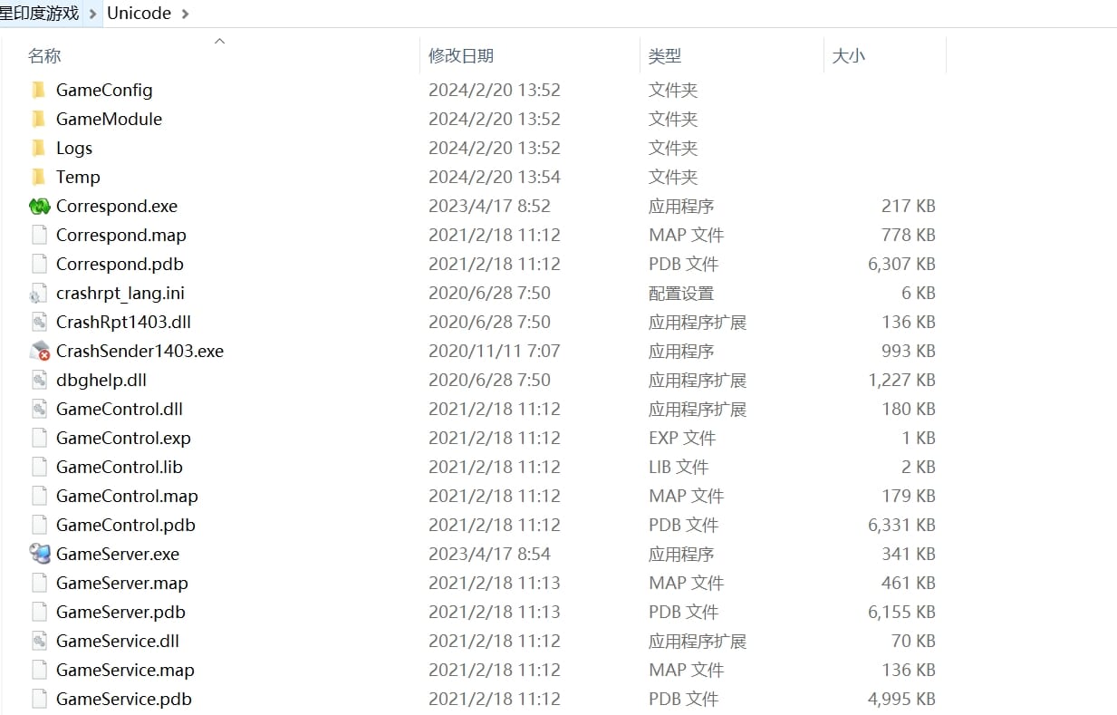Viewport: 1117px width, 715px height.
Task: Select the GameControl.pdb file icon
Action: (x=39, y=525)
